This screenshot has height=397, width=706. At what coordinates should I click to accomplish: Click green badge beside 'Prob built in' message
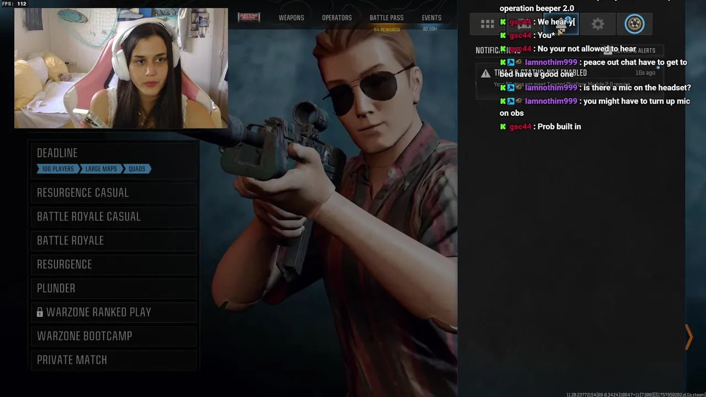point(502,127)
